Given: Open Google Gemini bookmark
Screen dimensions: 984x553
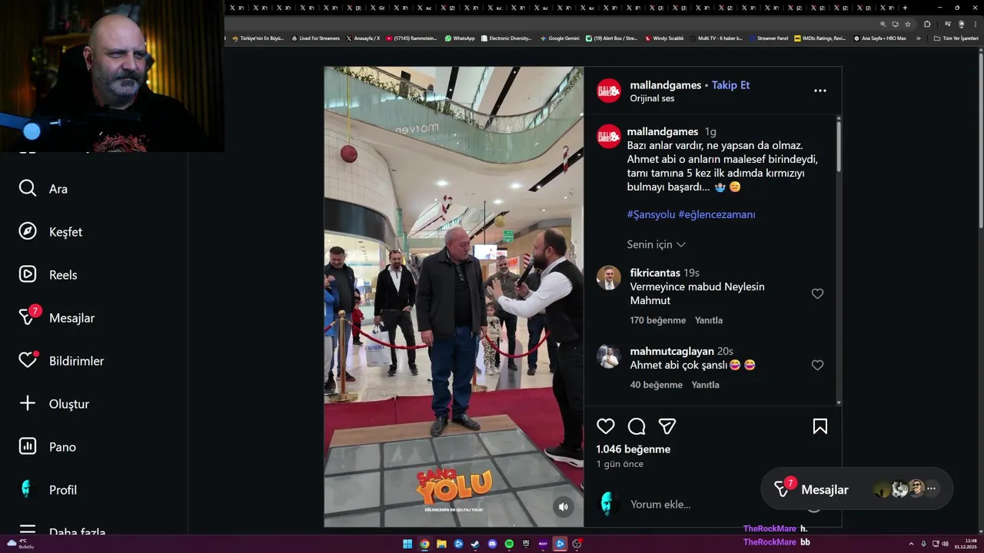Looking at the screenshot, I should click(x=560, y=38).
